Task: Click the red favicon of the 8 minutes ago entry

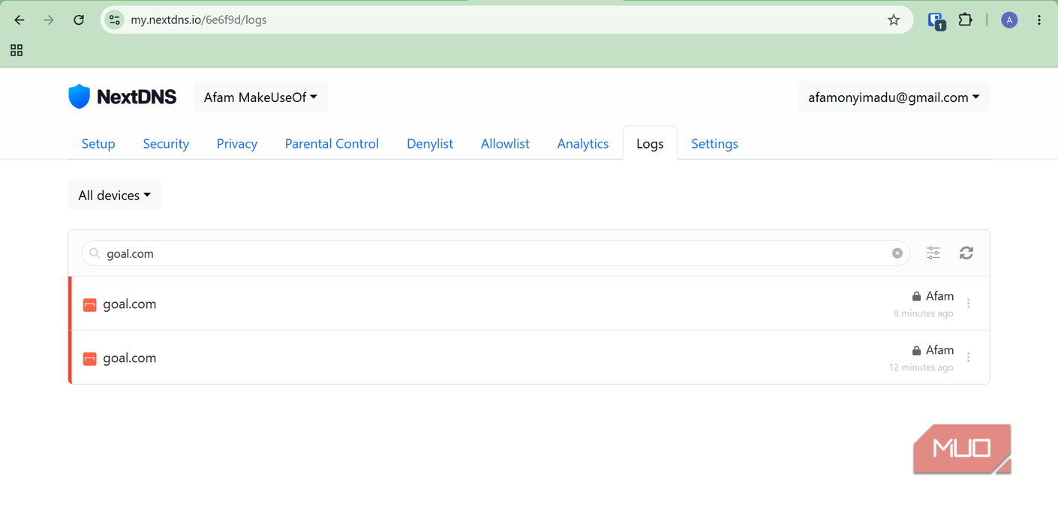Action: point(90,304)
